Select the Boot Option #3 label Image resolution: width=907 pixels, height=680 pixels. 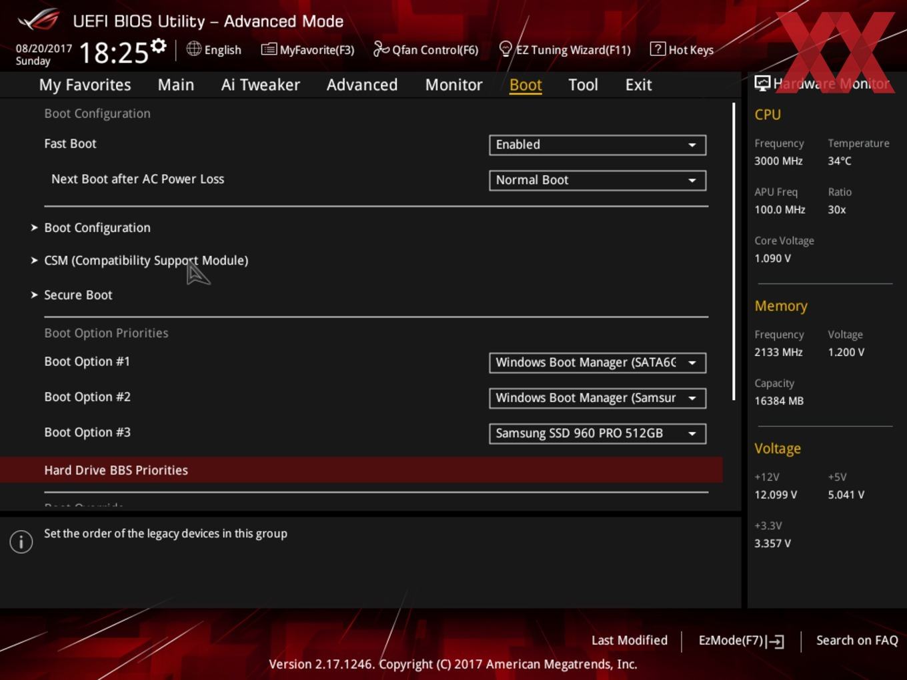click(87, 432)
